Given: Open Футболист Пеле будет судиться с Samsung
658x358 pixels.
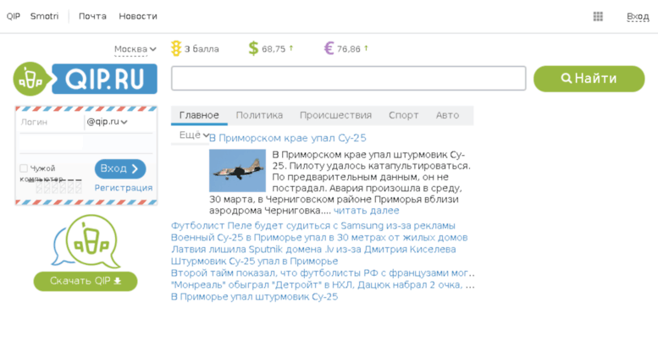Looking at the screenshot, I should point(313,225).
